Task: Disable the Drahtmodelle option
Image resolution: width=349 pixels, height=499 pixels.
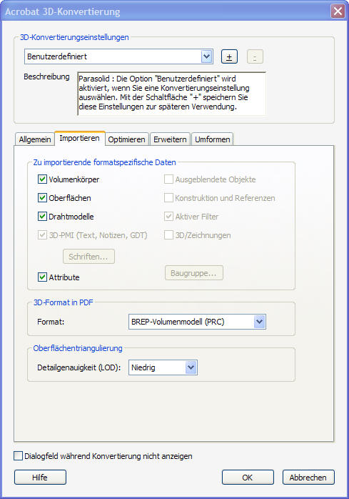Action: click(x=42, y=217)
